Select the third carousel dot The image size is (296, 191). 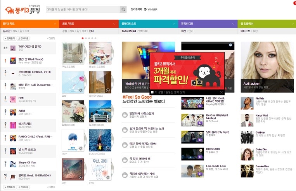[89, 38]
